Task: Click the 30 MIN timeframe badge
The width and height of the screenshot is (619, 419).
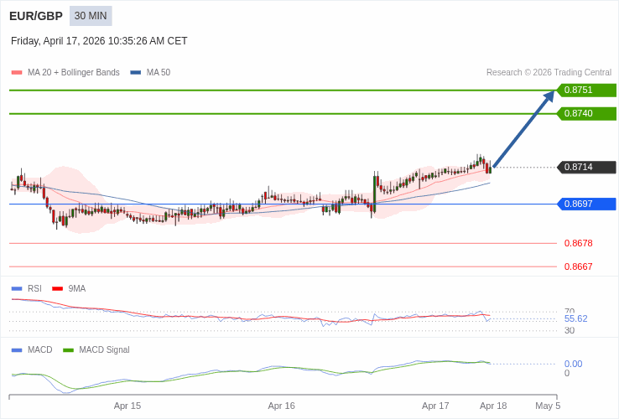Action: (91, 16)
